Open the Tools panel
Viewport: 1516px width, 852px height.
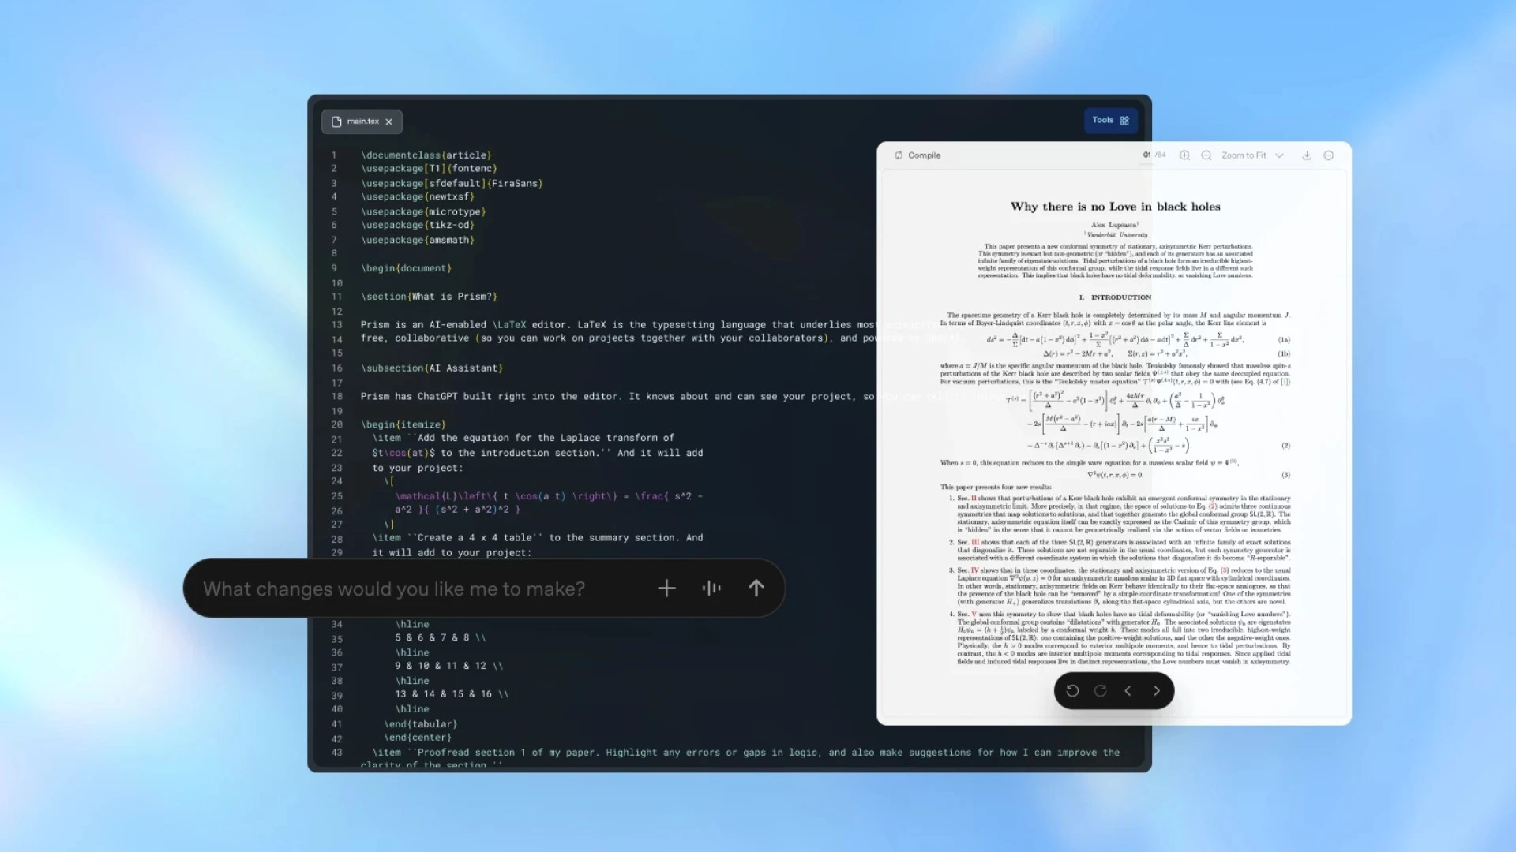pos(1110,121)
